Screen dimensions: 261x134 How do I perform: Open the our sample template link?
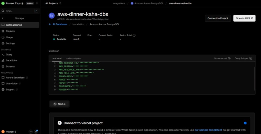tap(209, 130)
